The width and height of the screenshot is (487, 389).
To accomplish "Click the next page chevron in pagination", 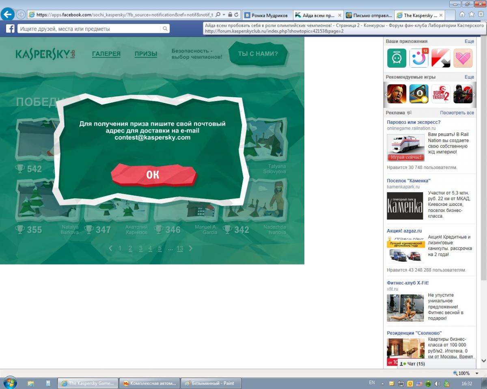I will coord(191,248).
